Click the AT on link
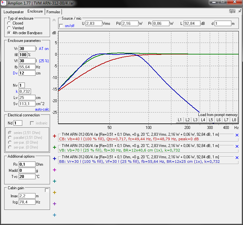Image resolution: width=243 pixels, height=225 pixels. (x=44, y=49)
